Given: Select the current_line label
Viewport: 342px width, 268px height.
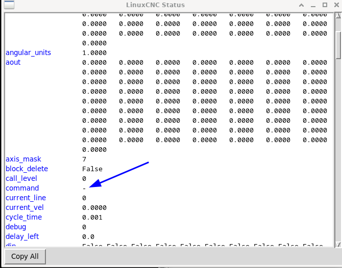Looking at the screenshot, I should (26, 198).
